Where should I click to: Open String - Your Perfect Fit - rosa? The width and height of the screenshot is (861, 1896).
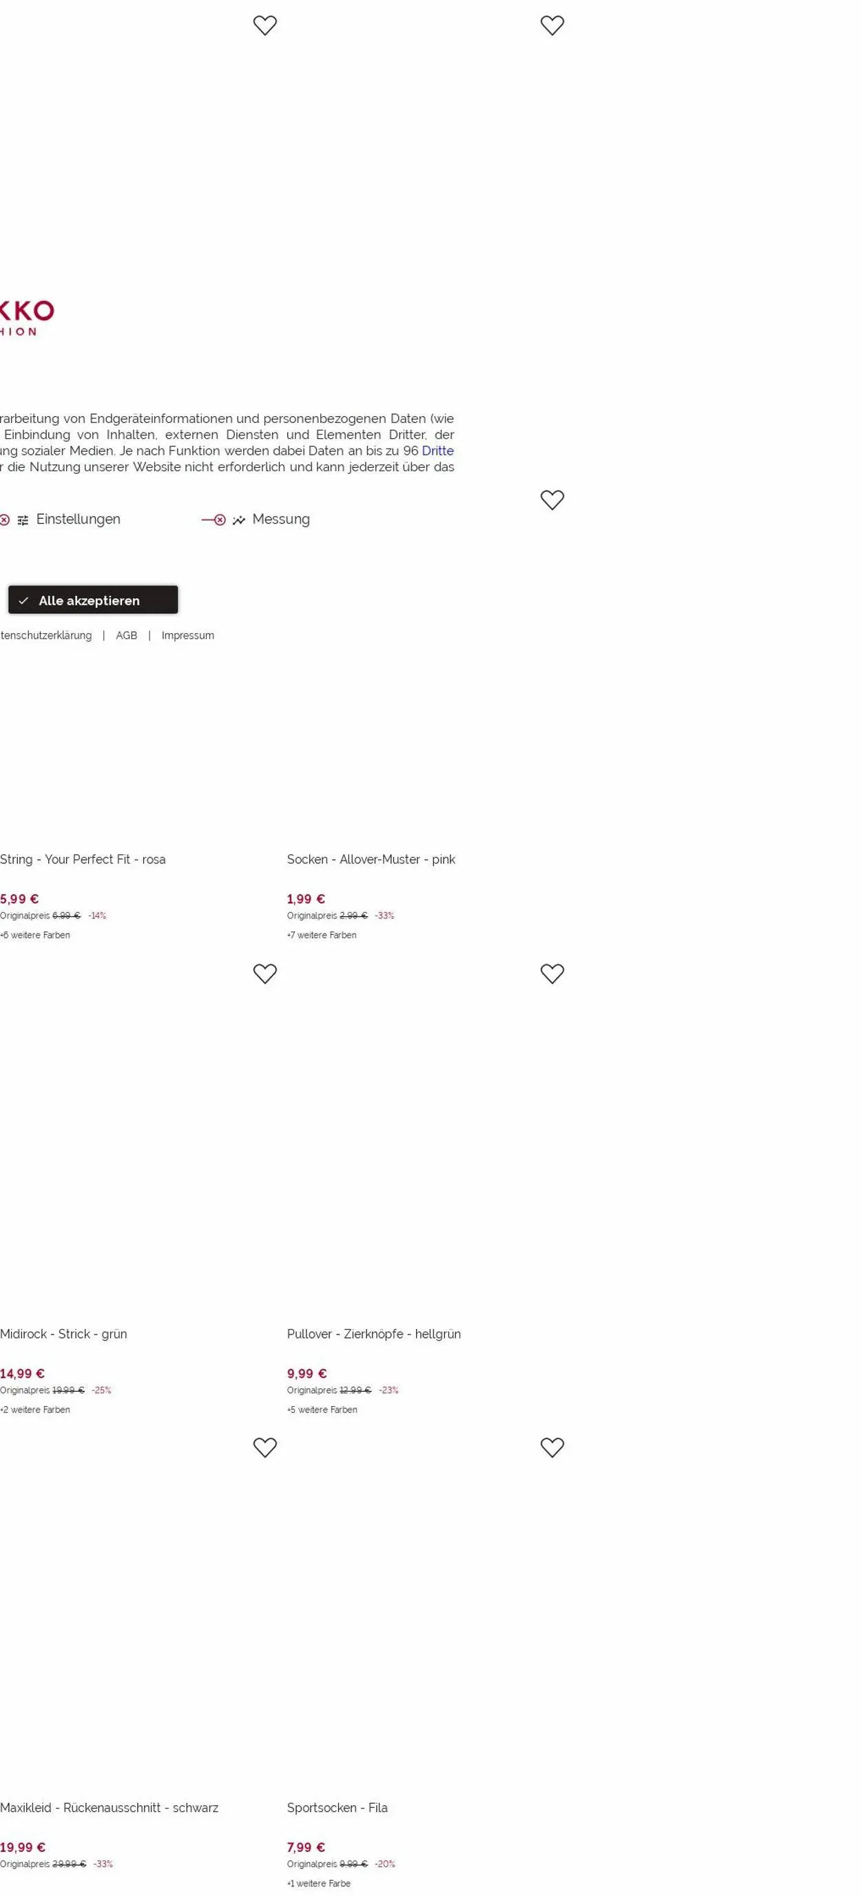(83, 860)
